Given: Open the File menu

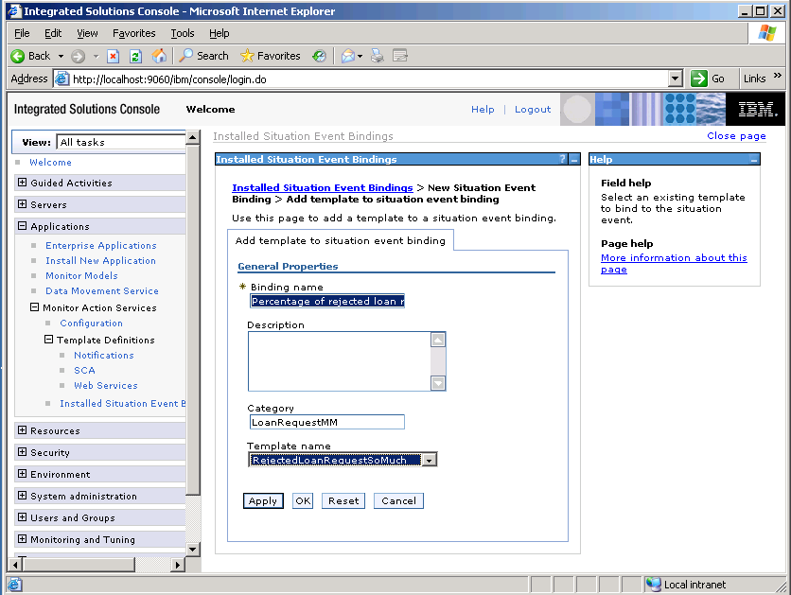Looking at the screenshot, I should [22, 33].
